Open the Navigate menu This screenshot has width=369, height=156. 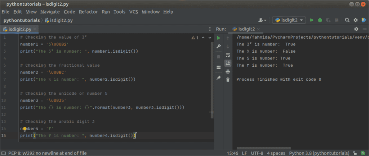[50, 12]
